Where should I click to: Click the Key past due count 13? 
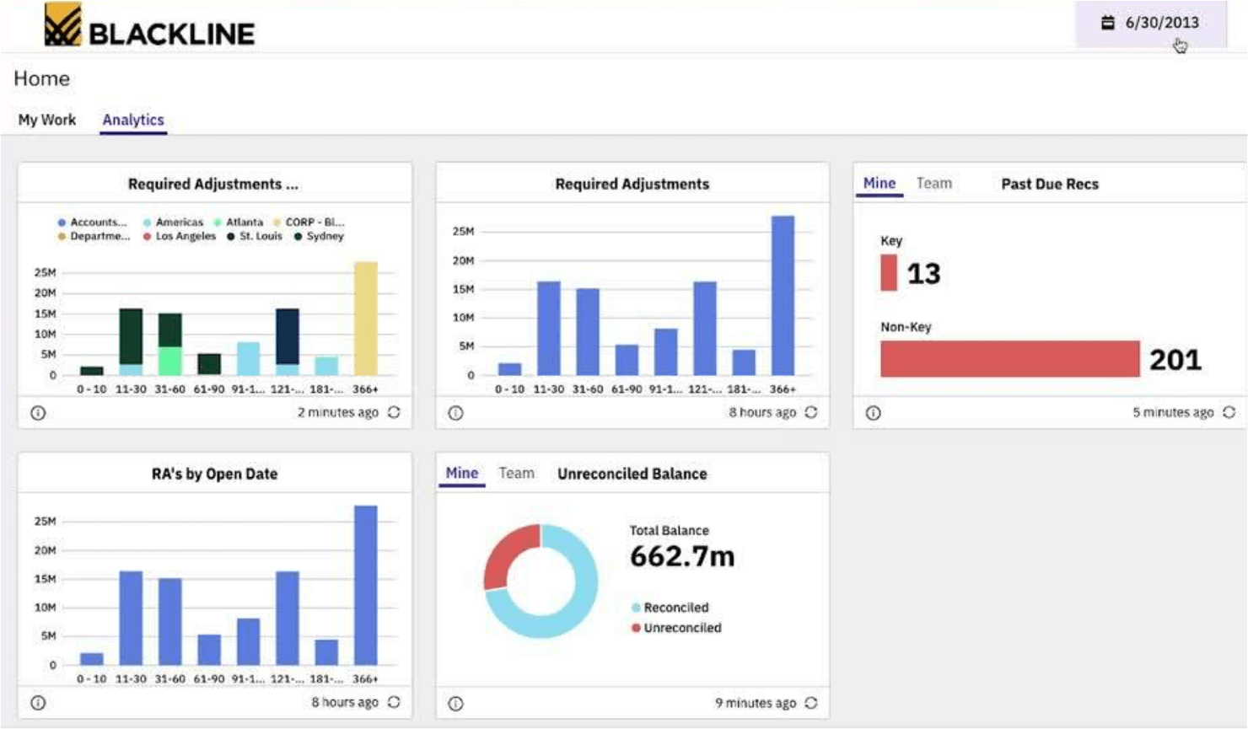click(x=923, y=274)
